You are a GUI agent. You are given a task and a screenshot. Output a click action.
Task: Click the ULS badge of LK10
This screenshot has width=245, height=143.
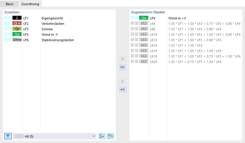(144, 34)
